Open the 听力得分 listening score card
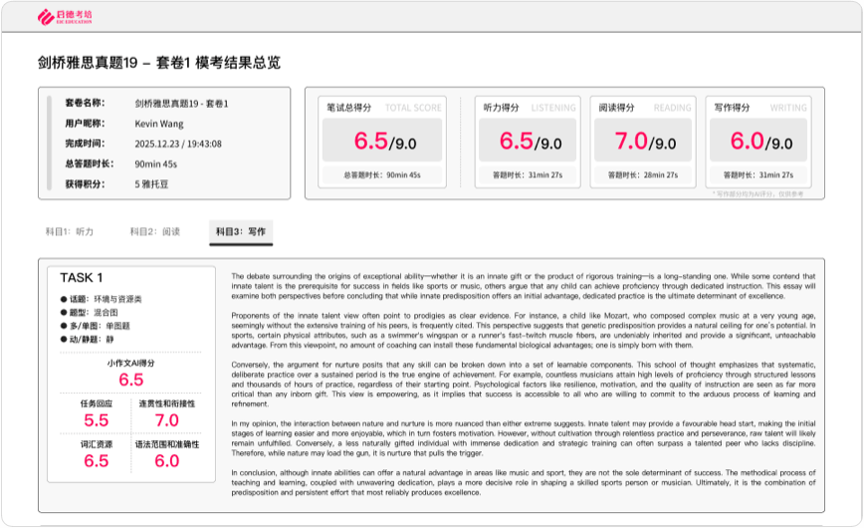The image size is (864, 528). 528,142
